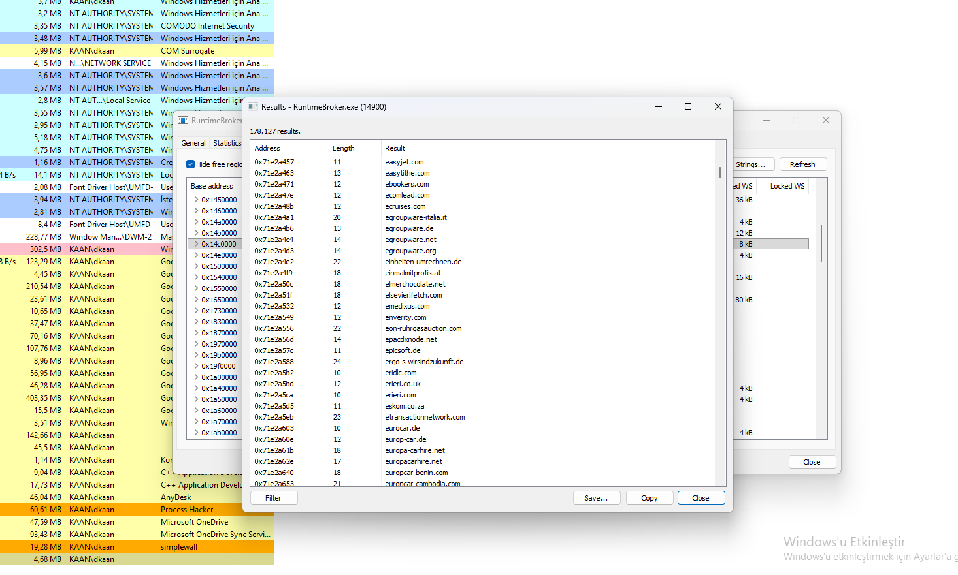Select the Microsoft OneDrive process row
The width and height of the screenshot is (958, 575).
(137, 522)
